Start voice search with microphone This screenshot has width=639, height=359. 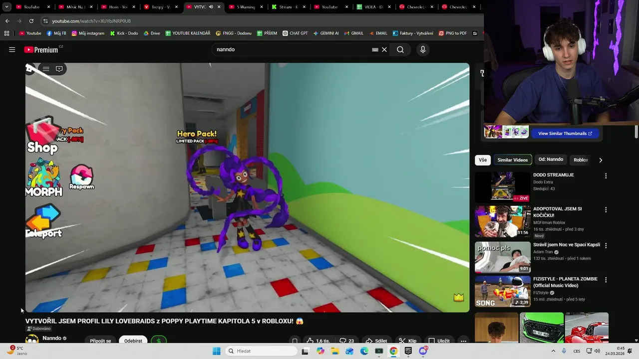click(x=423, y=49)
